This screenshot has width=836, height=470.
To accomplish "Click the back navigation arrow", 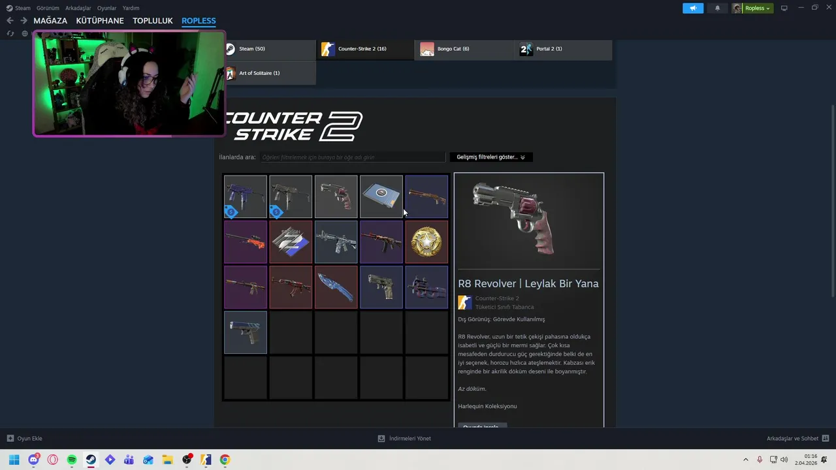I will [10, 21].
